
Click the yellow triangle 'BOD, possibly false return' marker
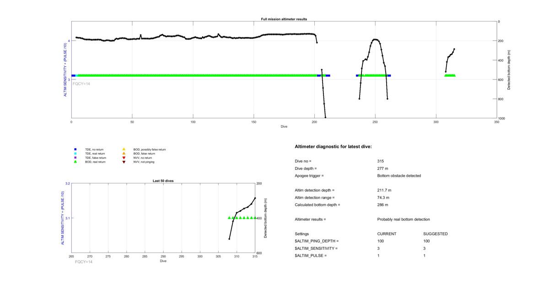tap(124, 149)
